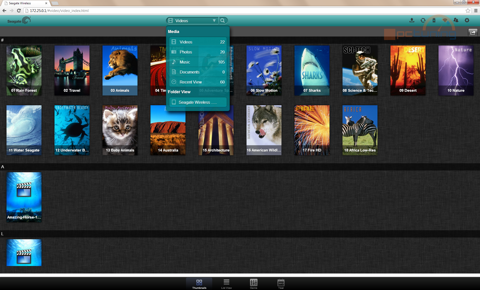Viewport: 480px width, 290px height.
Task: Click the browser forward arrow
Action: pyautogui.click(x=11, y=10)
